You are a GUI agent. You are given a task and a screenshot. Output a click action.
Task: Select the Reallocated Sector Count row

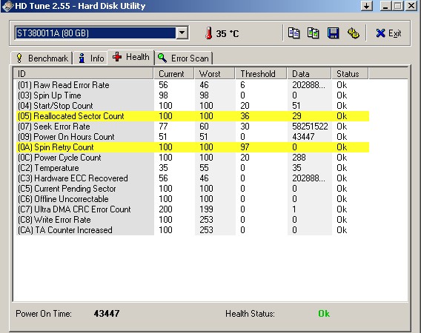click(193, 116)
